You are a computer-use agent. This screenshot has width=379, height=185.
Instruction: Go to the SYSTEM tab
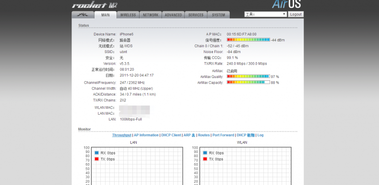(218, 15)
